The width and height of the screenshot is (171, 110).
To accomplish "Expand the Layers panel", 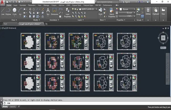I will coord(81,20).
